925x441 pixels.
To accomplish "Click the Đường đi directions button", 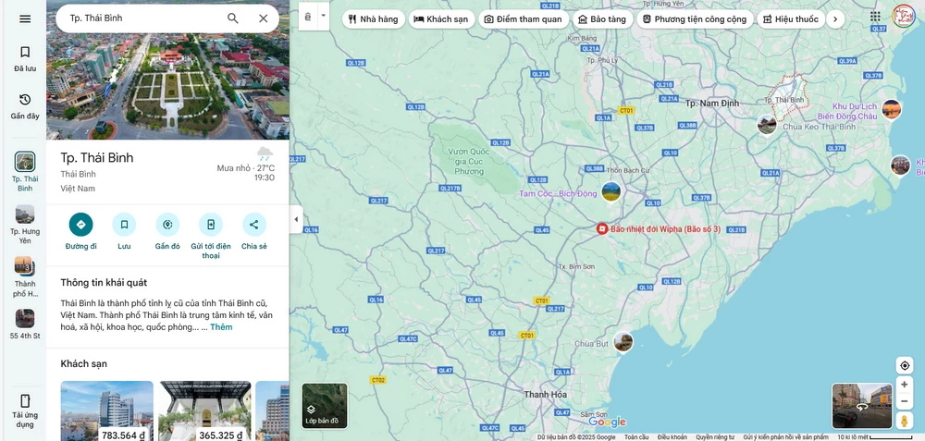I will pos(80,225).
